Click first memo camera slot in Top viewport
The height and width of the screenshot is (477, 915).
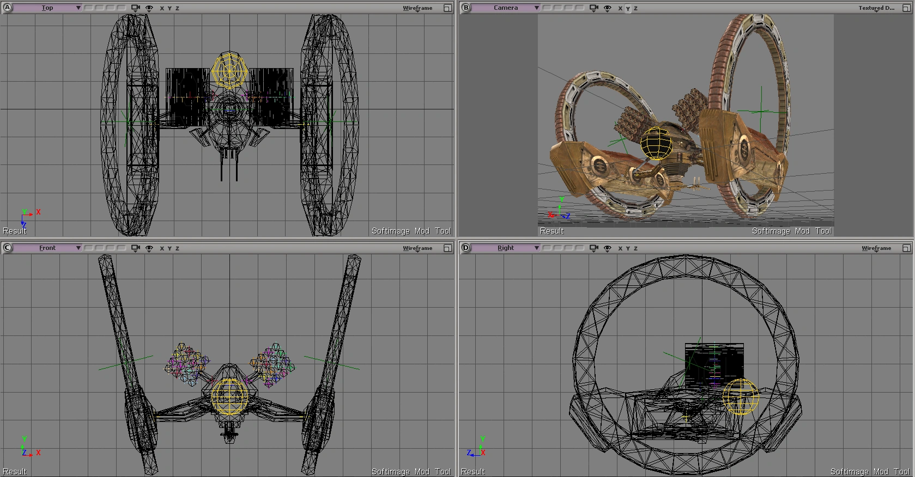[88, 8]
